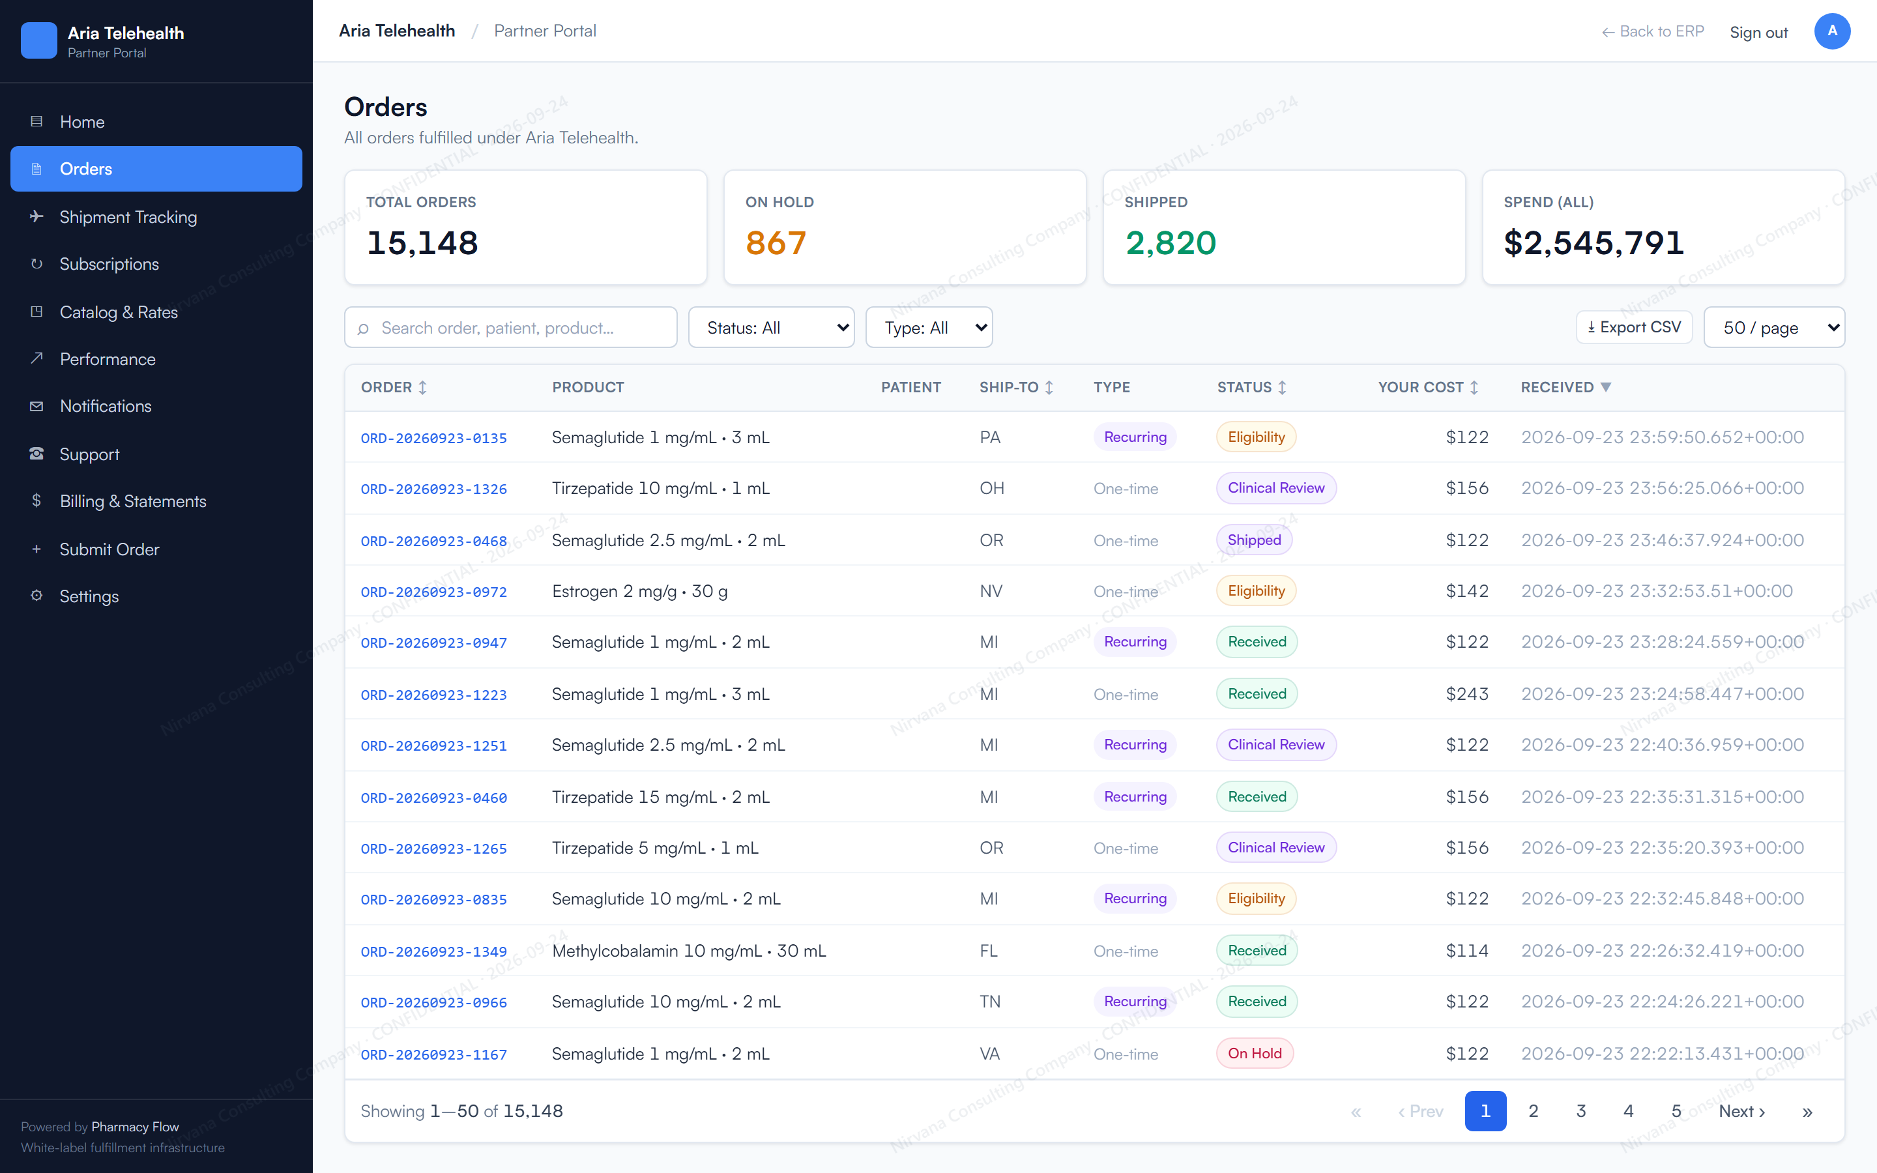Click the Performance arrow icon
Screen dimensions: 1877x1173
[x=36, y=358]
